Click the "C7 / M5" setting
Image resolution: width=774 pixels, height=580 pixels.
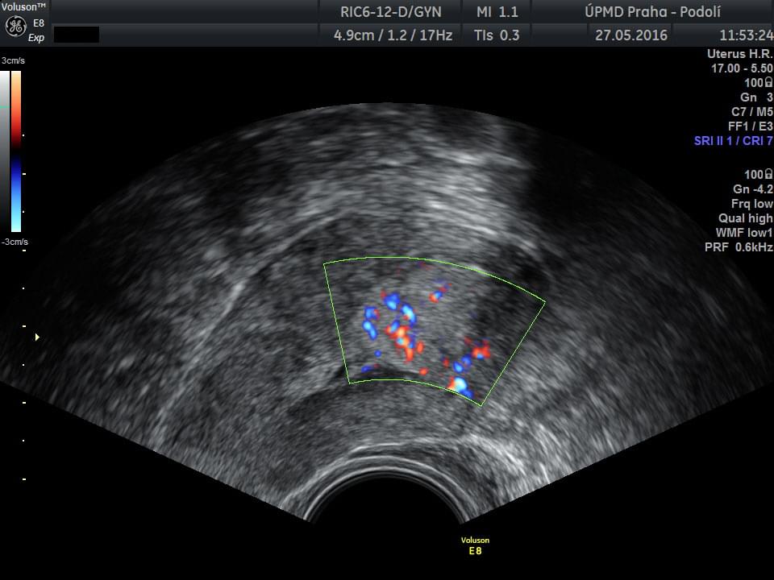(x=751, y=111)
